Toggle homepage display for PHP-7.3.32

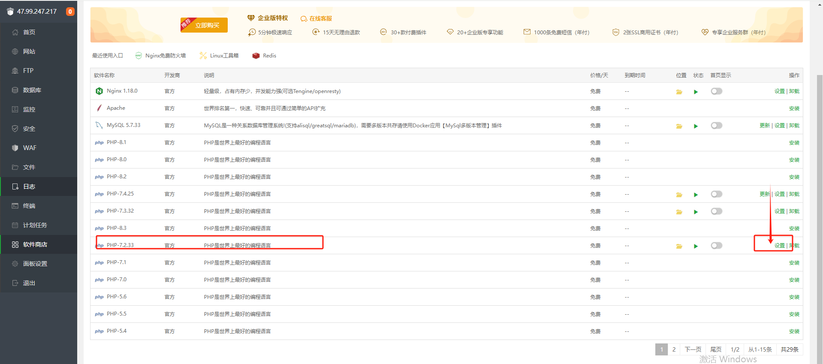click(716, 211)
